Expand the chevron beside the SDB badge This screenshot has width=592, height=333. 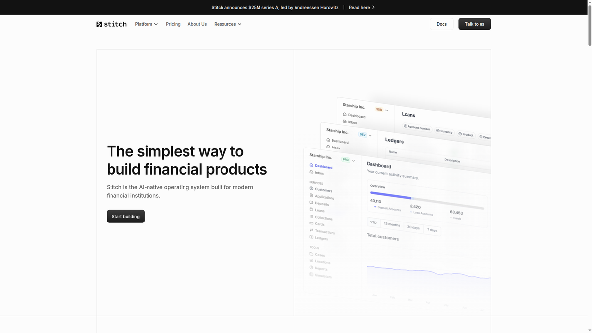pyautogui.click(x=387, y=111)
